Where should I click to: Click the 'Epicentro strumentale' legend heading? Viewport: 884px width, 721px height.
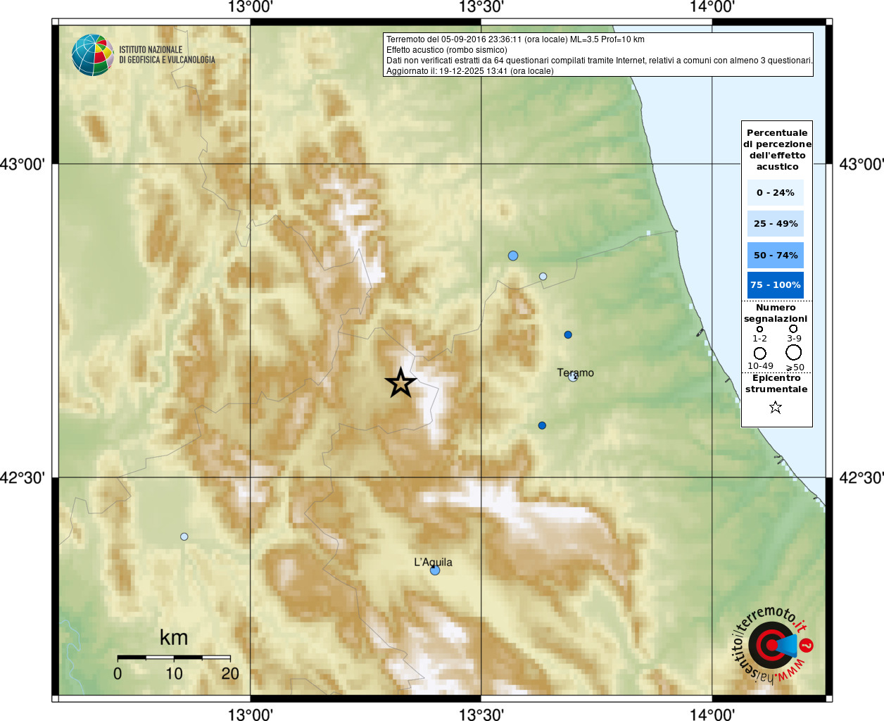[x=776, y=383]
